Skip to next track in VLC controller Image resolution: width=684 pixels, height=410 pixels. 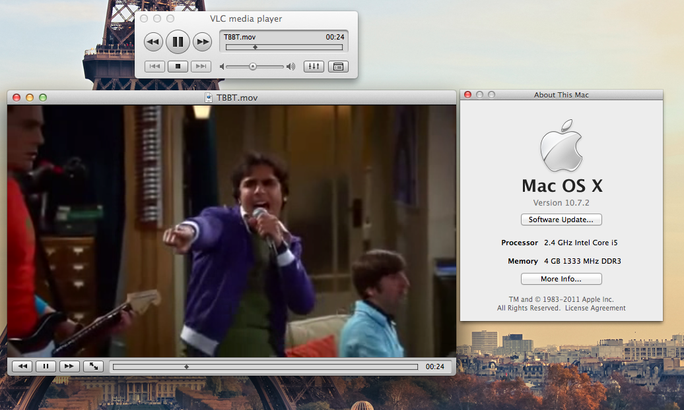pos(201,66)
